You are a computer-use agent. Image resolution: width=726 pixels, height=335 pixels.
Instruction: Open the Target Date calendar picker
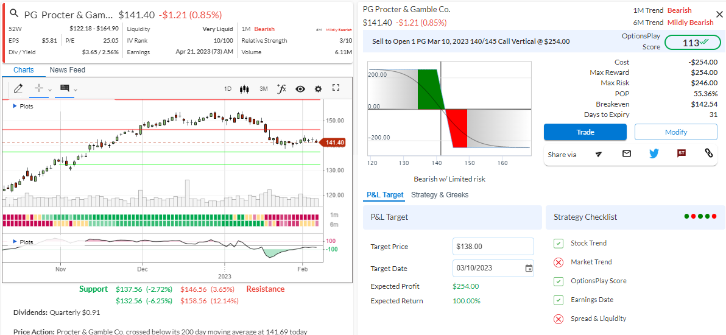tap(529, 268)
